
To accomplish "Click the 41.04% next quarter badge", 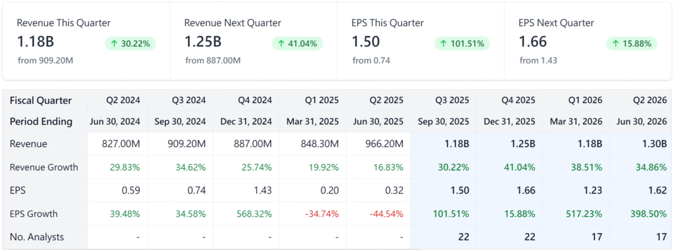I will (298, 43).
